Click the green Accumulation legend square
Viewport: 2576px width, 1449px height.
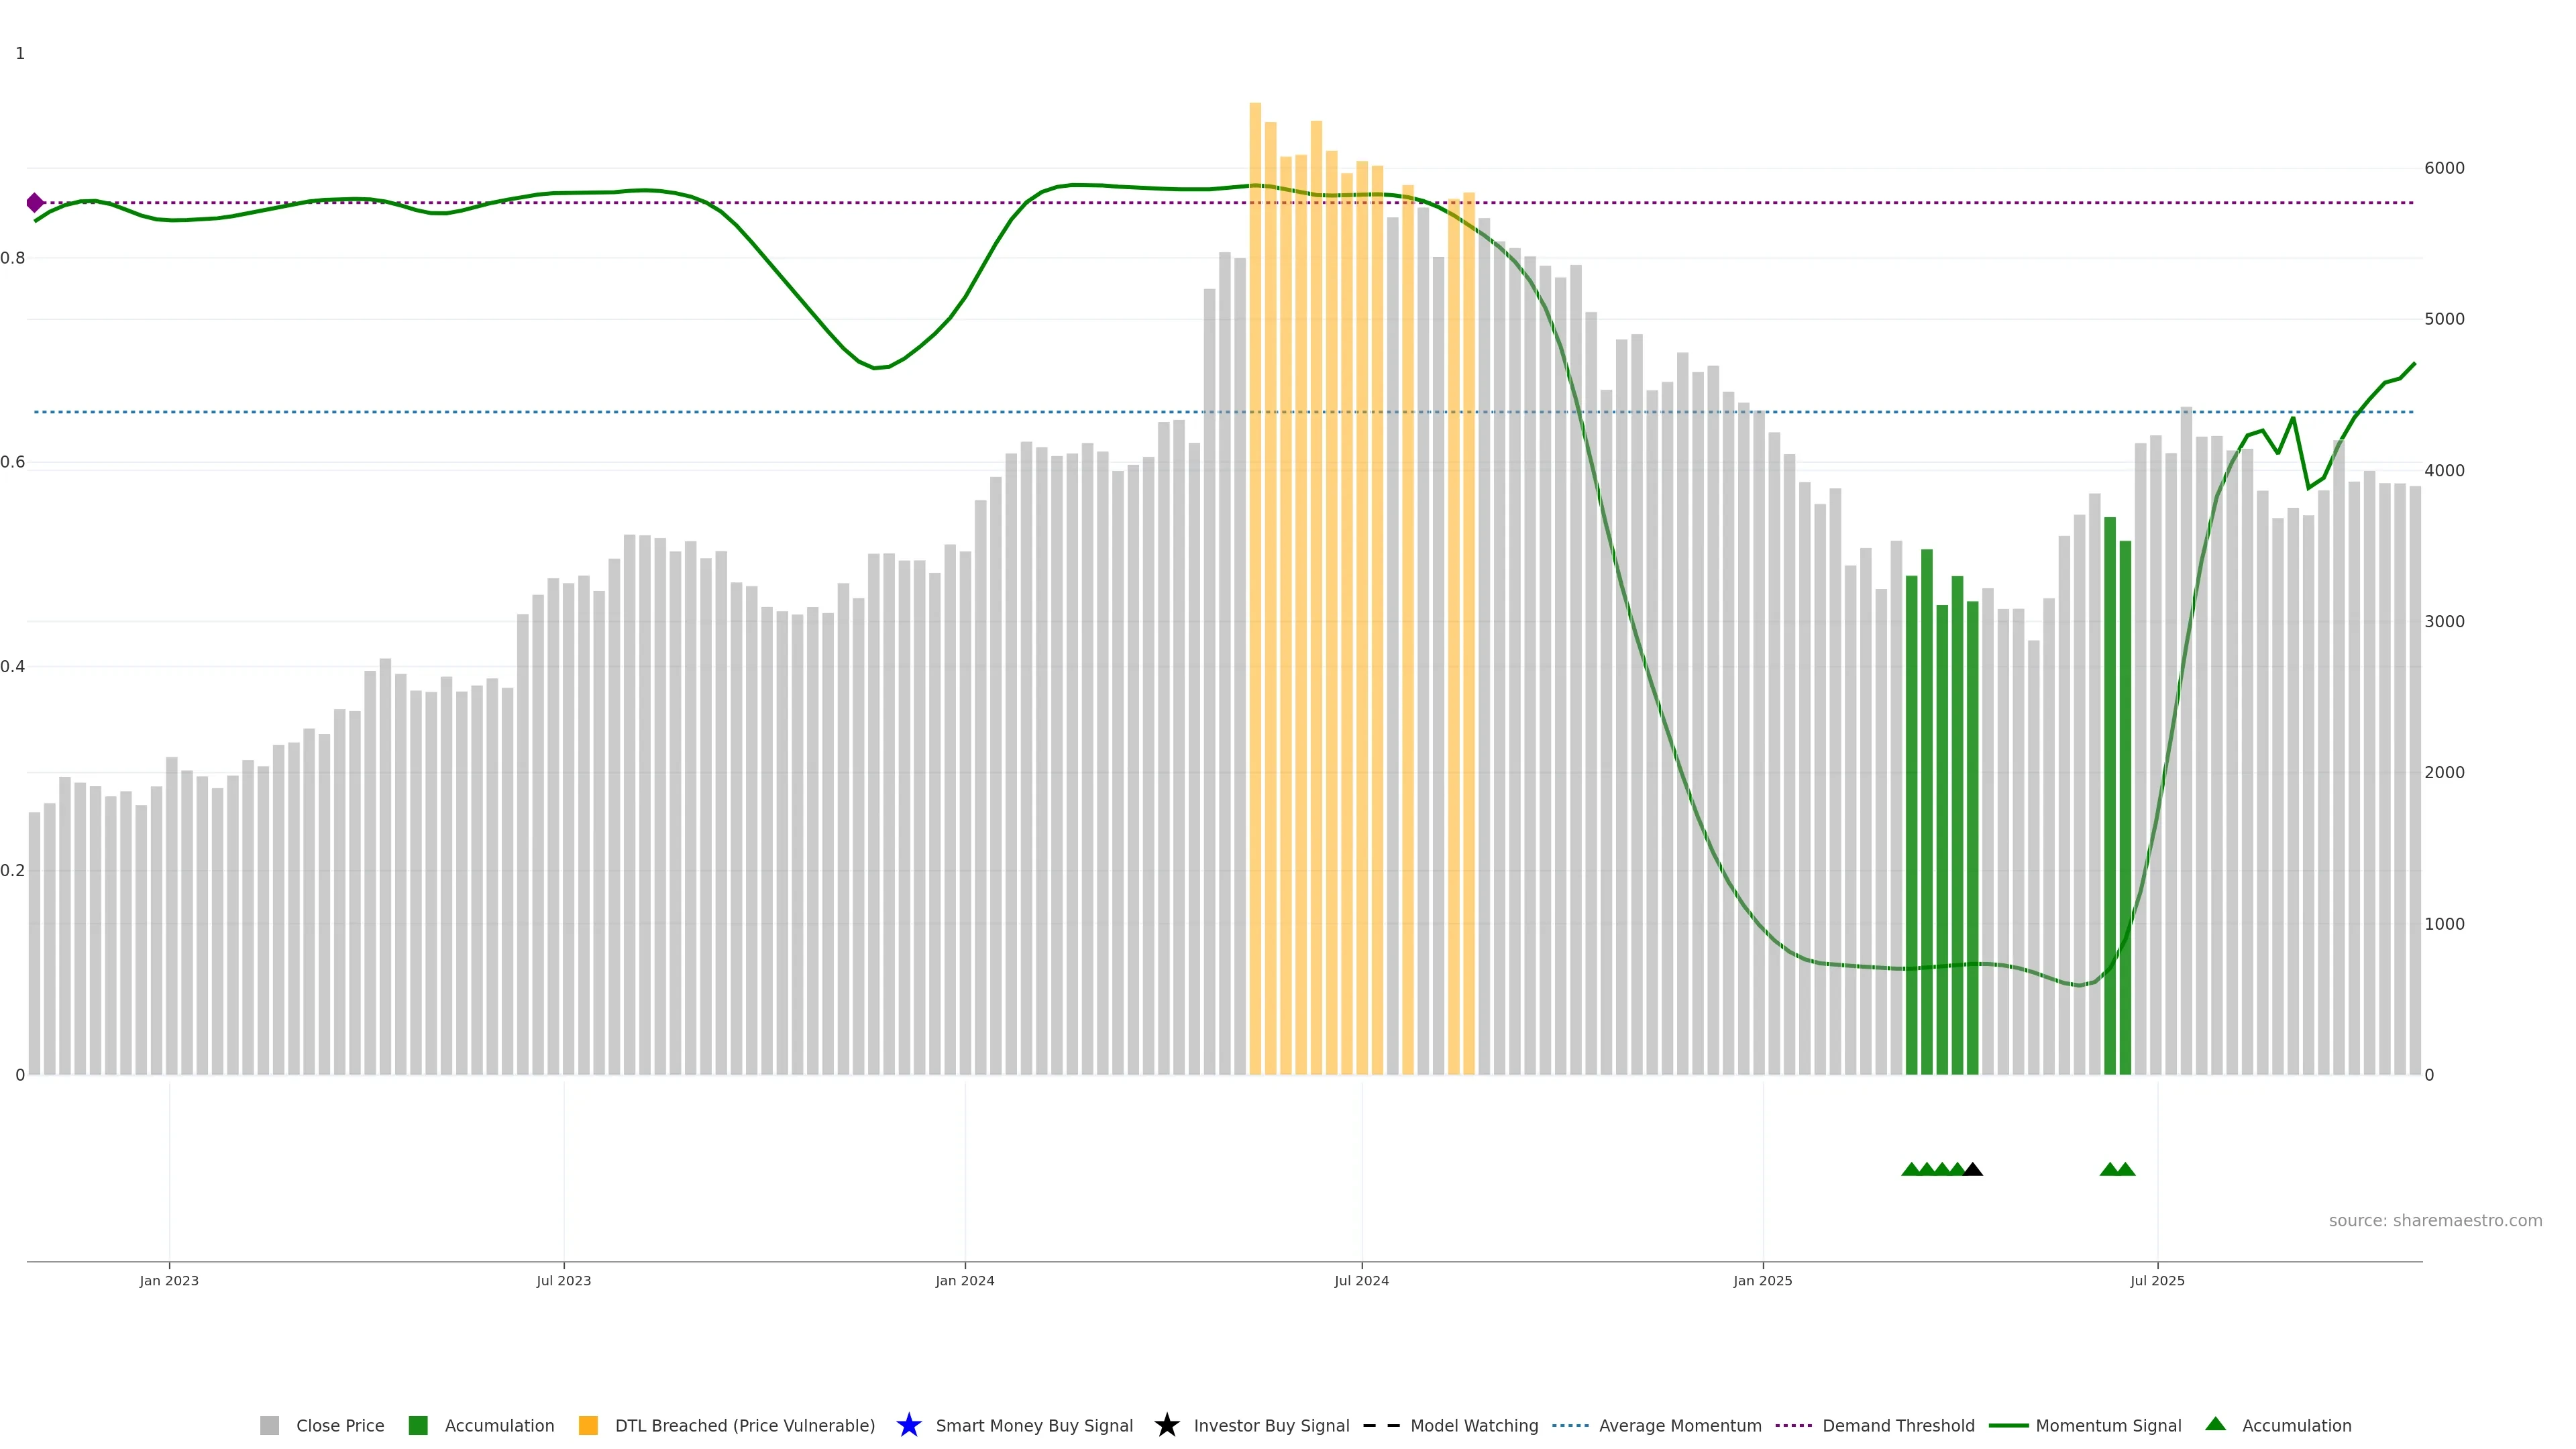coord(418,1425)
